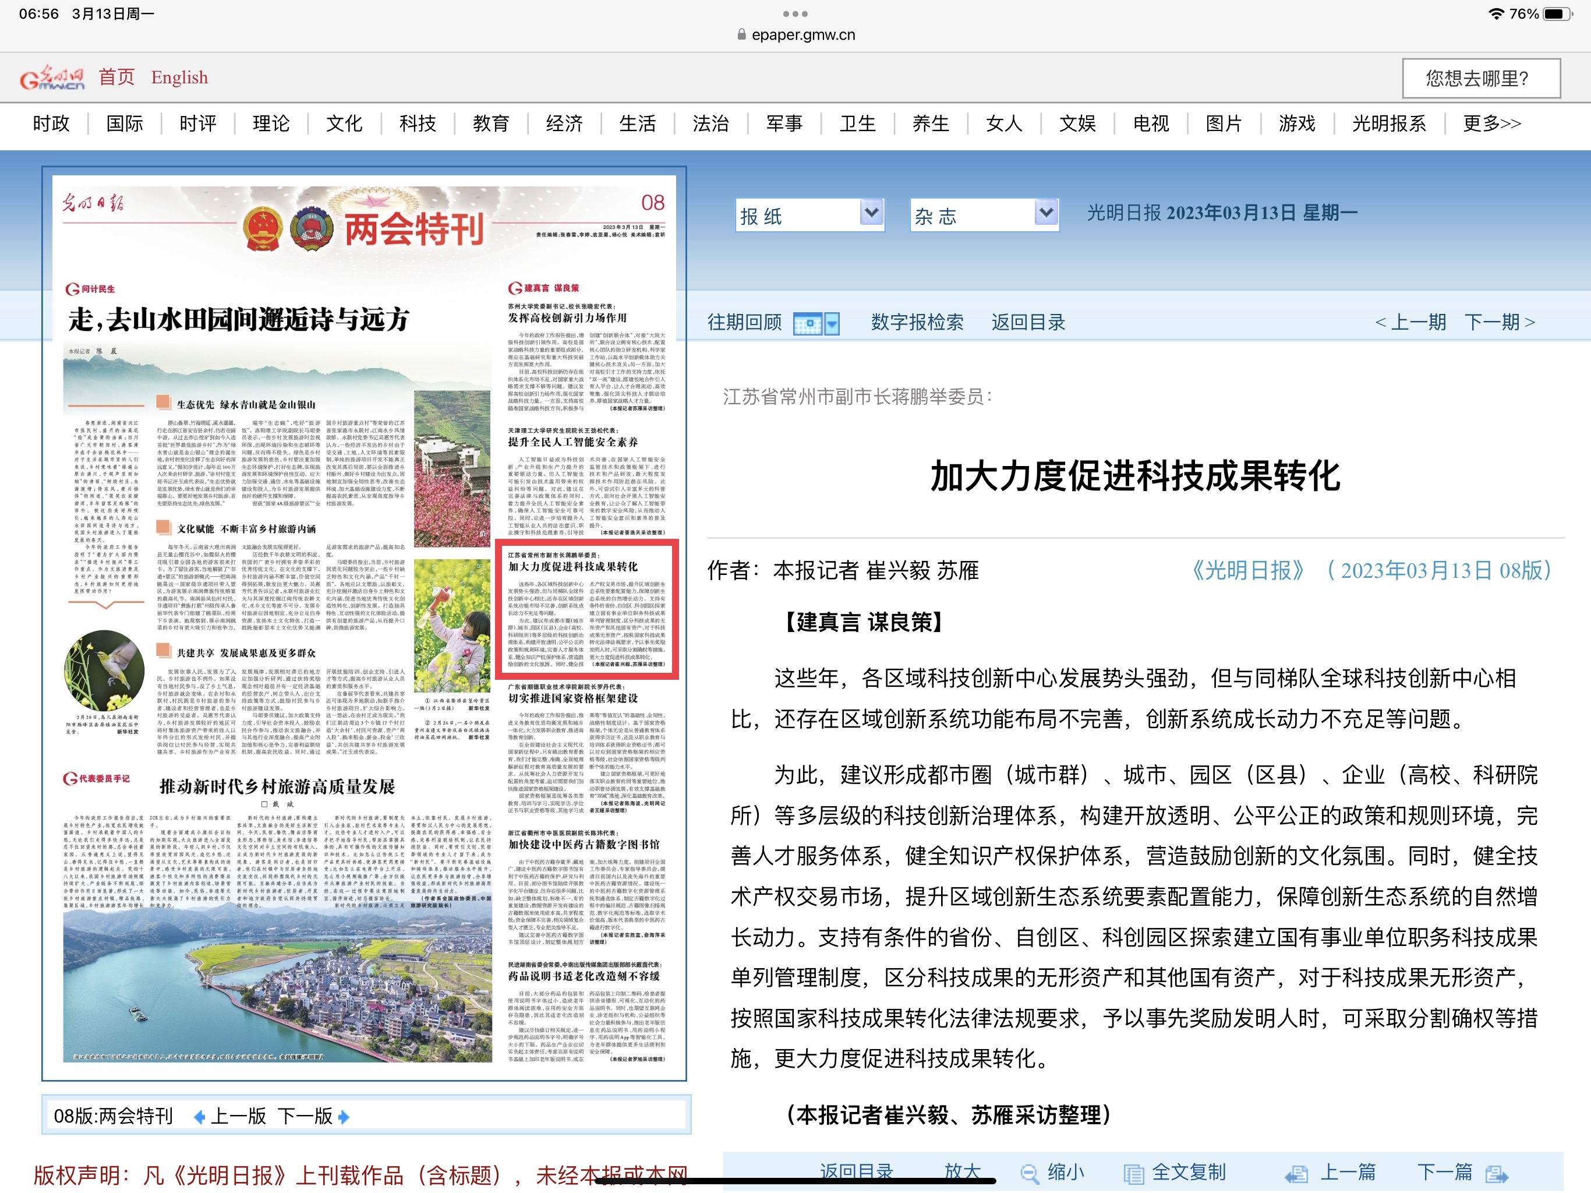Expand the dropdown arrow beside the calendar

[832, 324]
